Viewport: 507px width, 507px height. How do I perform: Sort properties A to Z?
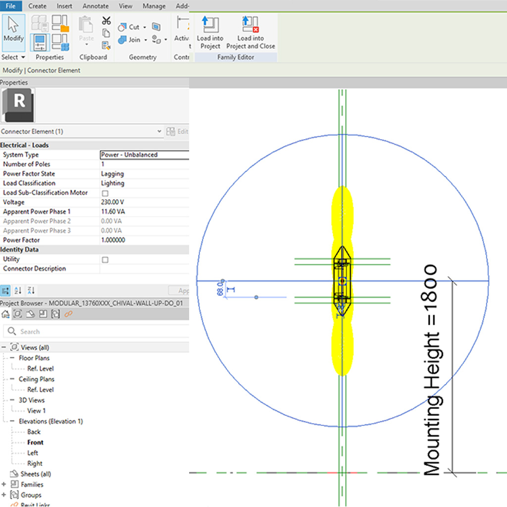click(x=18, y=291)
